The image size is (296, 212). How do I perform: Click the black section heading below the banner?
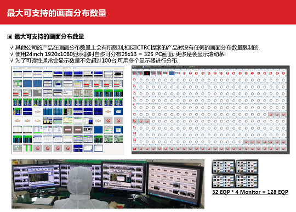coord(49,36)
